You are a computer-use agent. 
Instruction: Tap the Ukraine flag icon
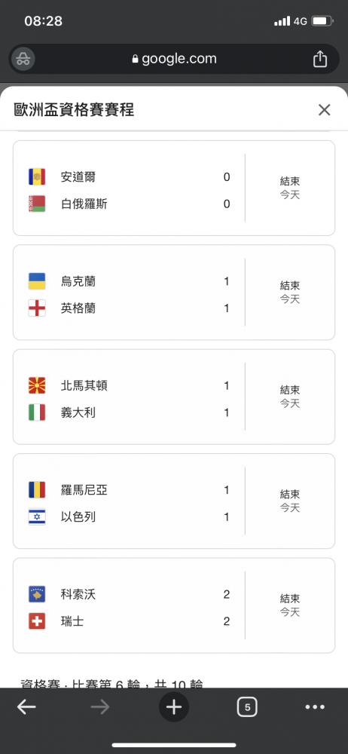pyautogui.click(x=37, y=281)
